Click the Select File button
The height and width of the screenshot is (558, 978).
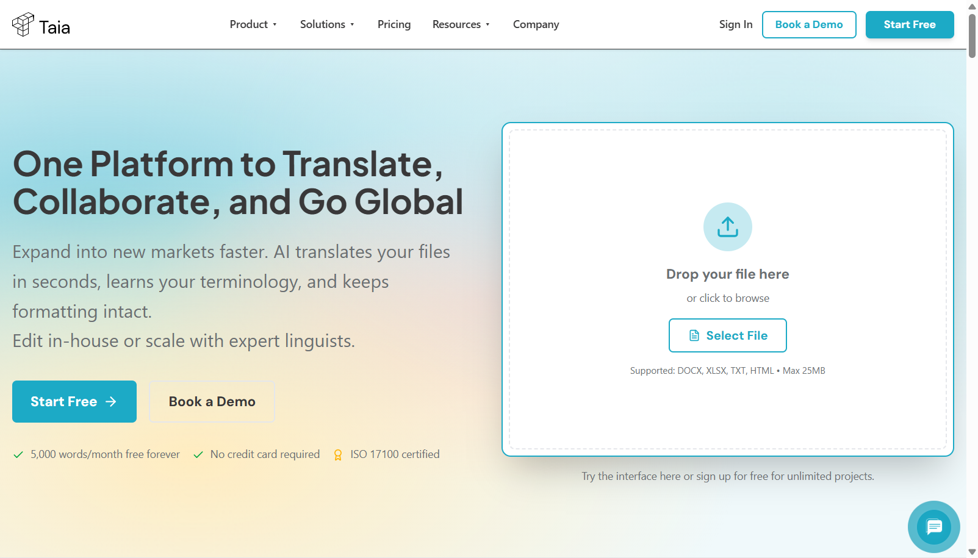coord(727,335)
